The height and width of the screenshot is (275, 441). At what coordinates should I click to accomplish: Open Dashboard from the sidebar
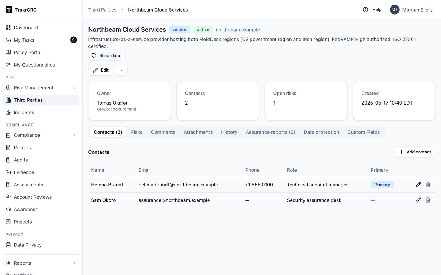click(41, 28)
